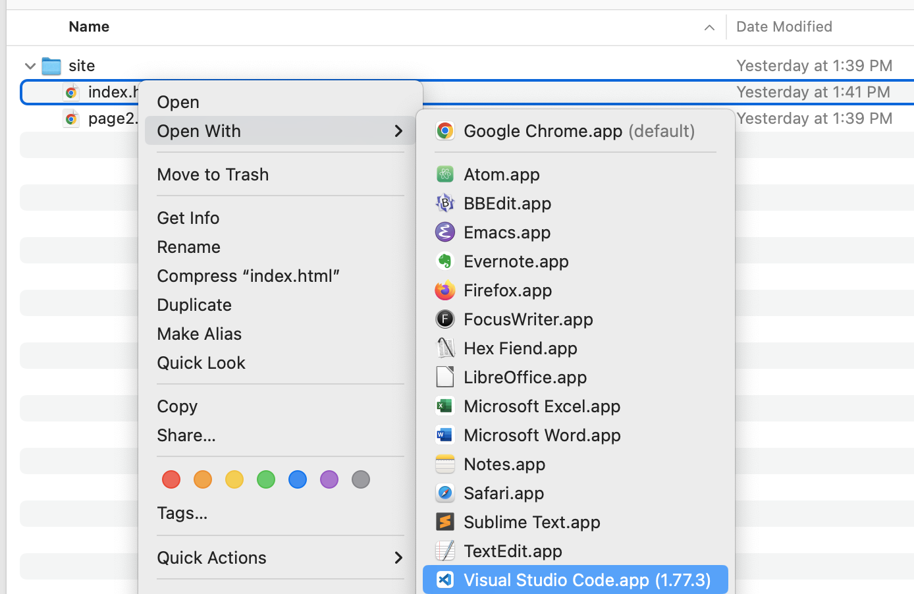
Task: Click the Google Chrome app icon
Action: click(445, 131)
